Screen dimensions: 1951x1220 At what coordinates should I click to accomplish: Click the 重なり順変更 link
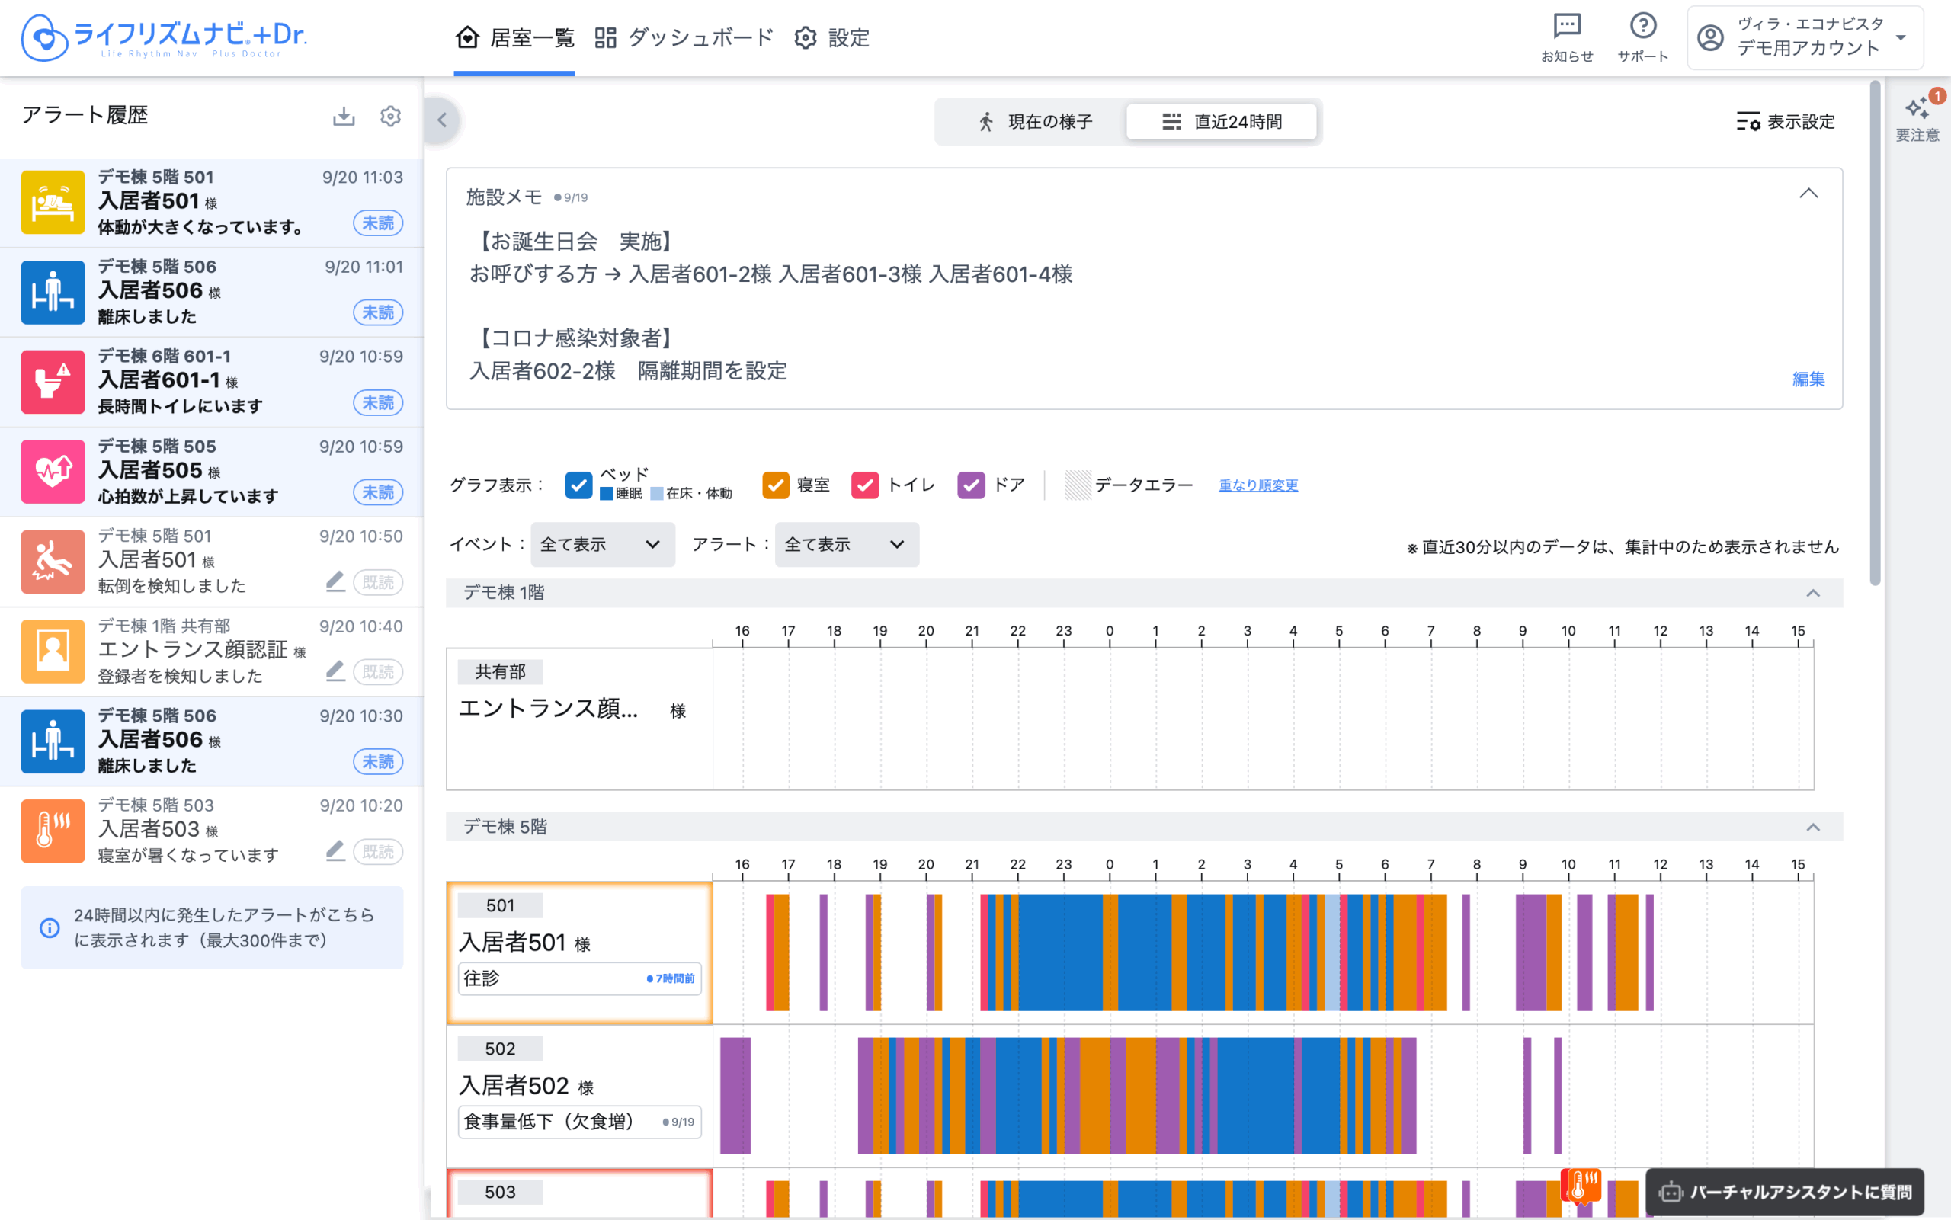coord(1258,485)
